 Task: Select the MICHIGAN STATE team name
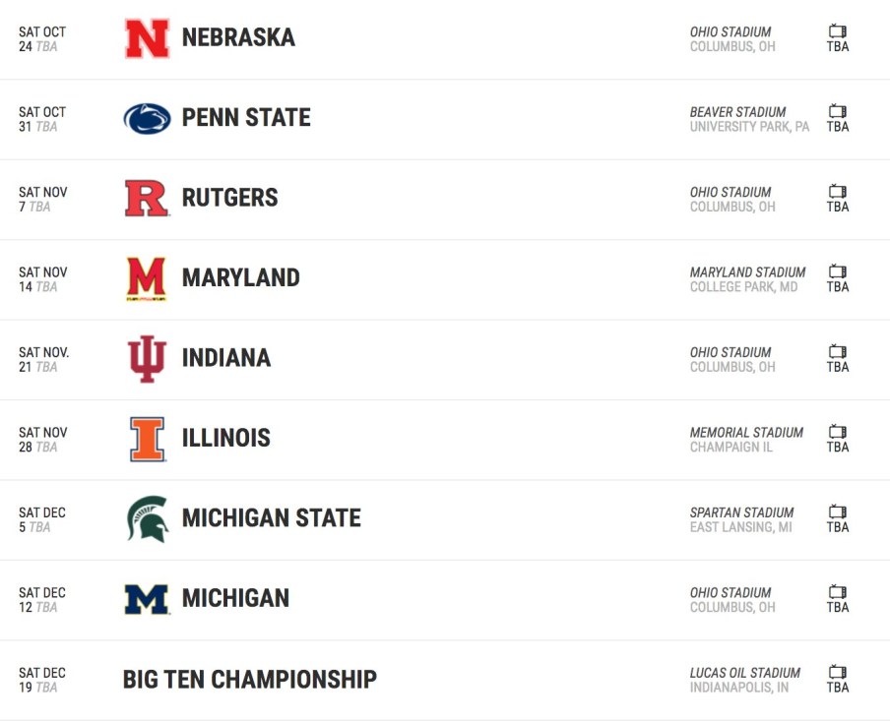271,518
